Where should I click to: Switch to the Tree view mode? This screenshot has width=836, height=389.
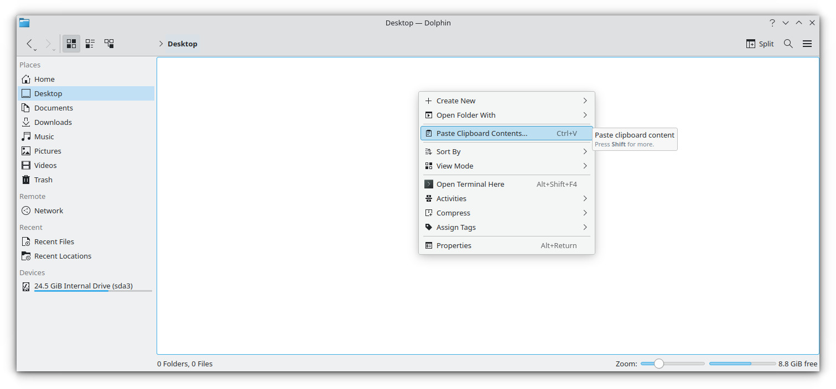(x=109, y=44)
